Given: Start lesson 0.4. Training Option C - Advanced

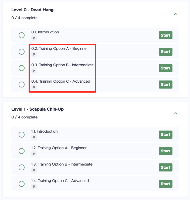Looking at the screenshot, I should point(166,85).
